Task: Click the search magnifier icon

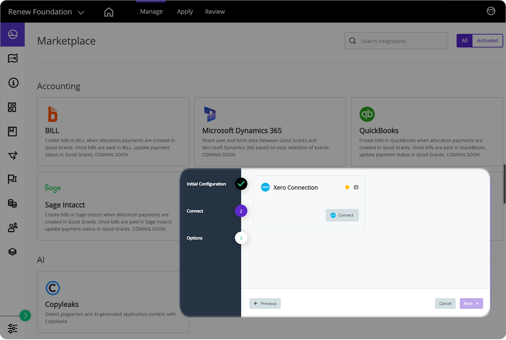Action: click(x=353, y=41)
